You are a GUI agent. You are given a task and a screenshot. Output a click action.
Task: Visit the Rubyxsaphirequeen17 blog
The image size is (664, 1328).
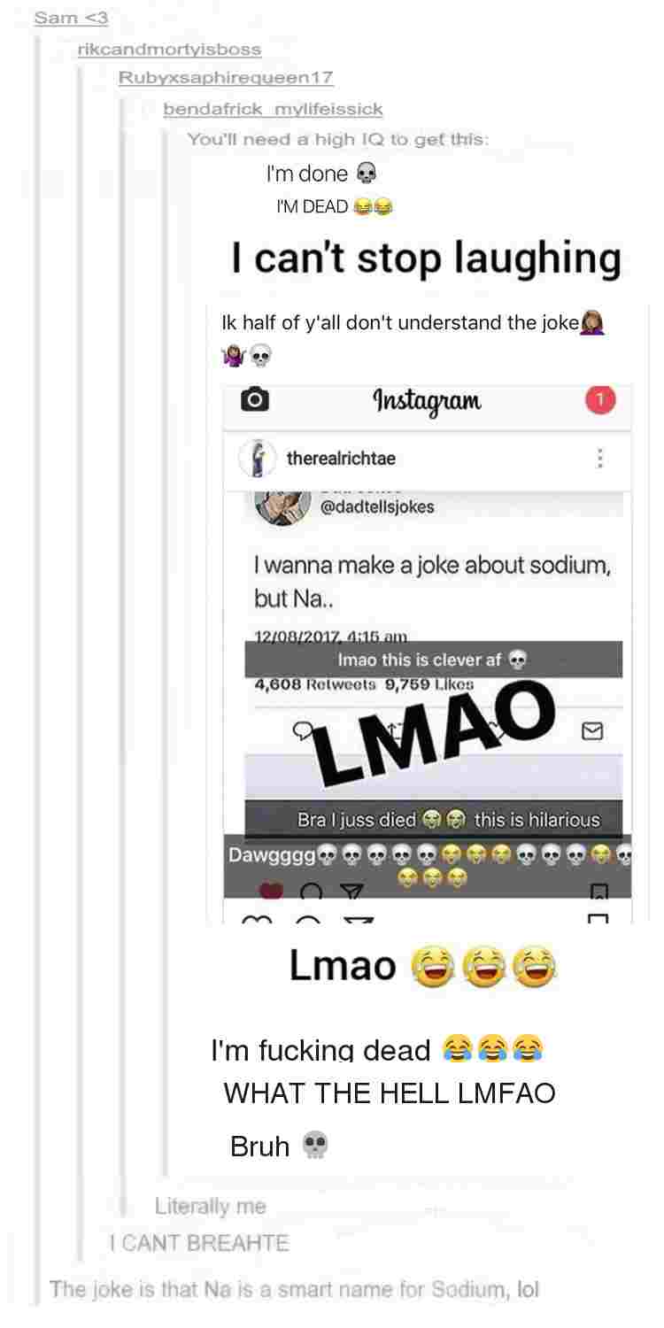coord(226,78)
